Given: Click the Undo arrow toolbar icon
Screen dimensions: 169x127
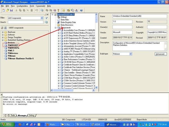Looking at the screenshot, I should (37, 10).
